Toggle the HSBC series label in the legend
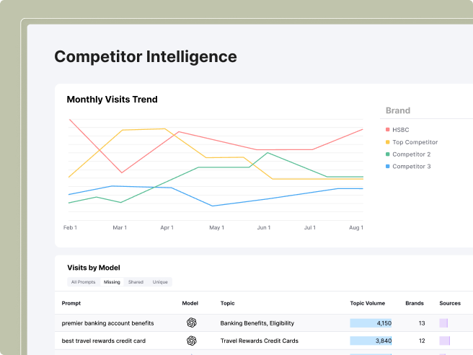 (x=400, y=130)
